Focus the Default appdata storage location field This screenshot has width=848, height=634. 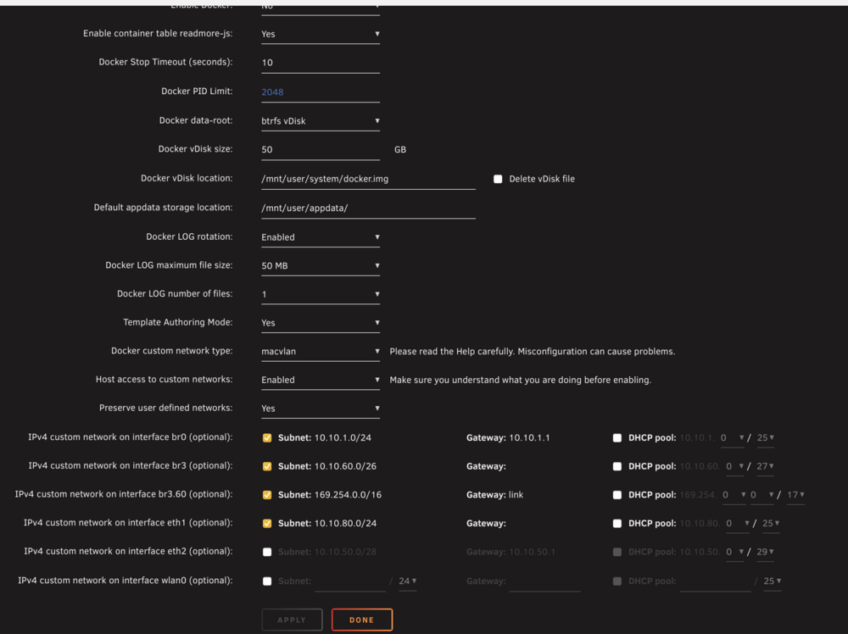pos(368,209)
